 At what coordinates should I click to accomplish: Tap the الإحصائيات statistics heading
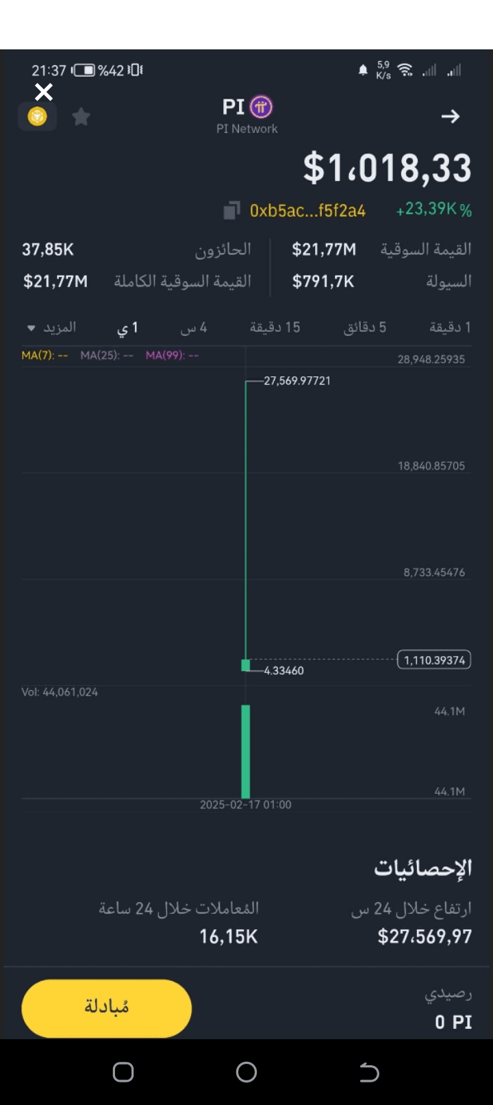[x=423, y=868]
